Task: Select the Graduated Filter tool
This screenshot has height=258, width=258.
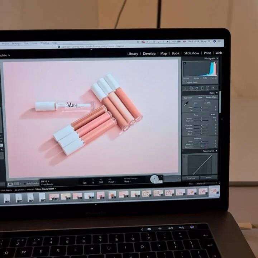Action: (x=202, y=88)
